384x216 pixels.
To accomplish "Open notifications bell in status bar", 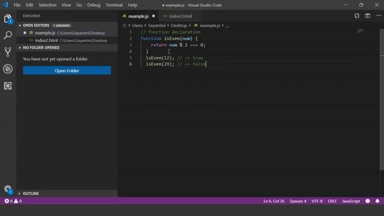I will 377,201.
